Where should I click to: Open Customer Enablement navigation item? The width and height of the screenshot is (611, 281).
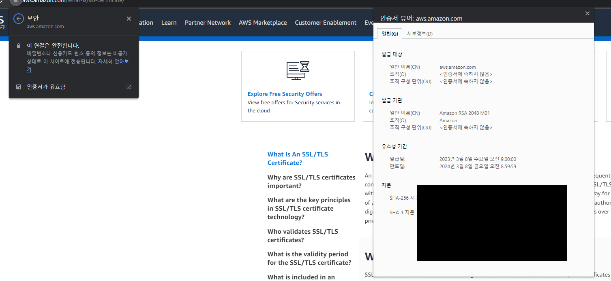point(326,23)
